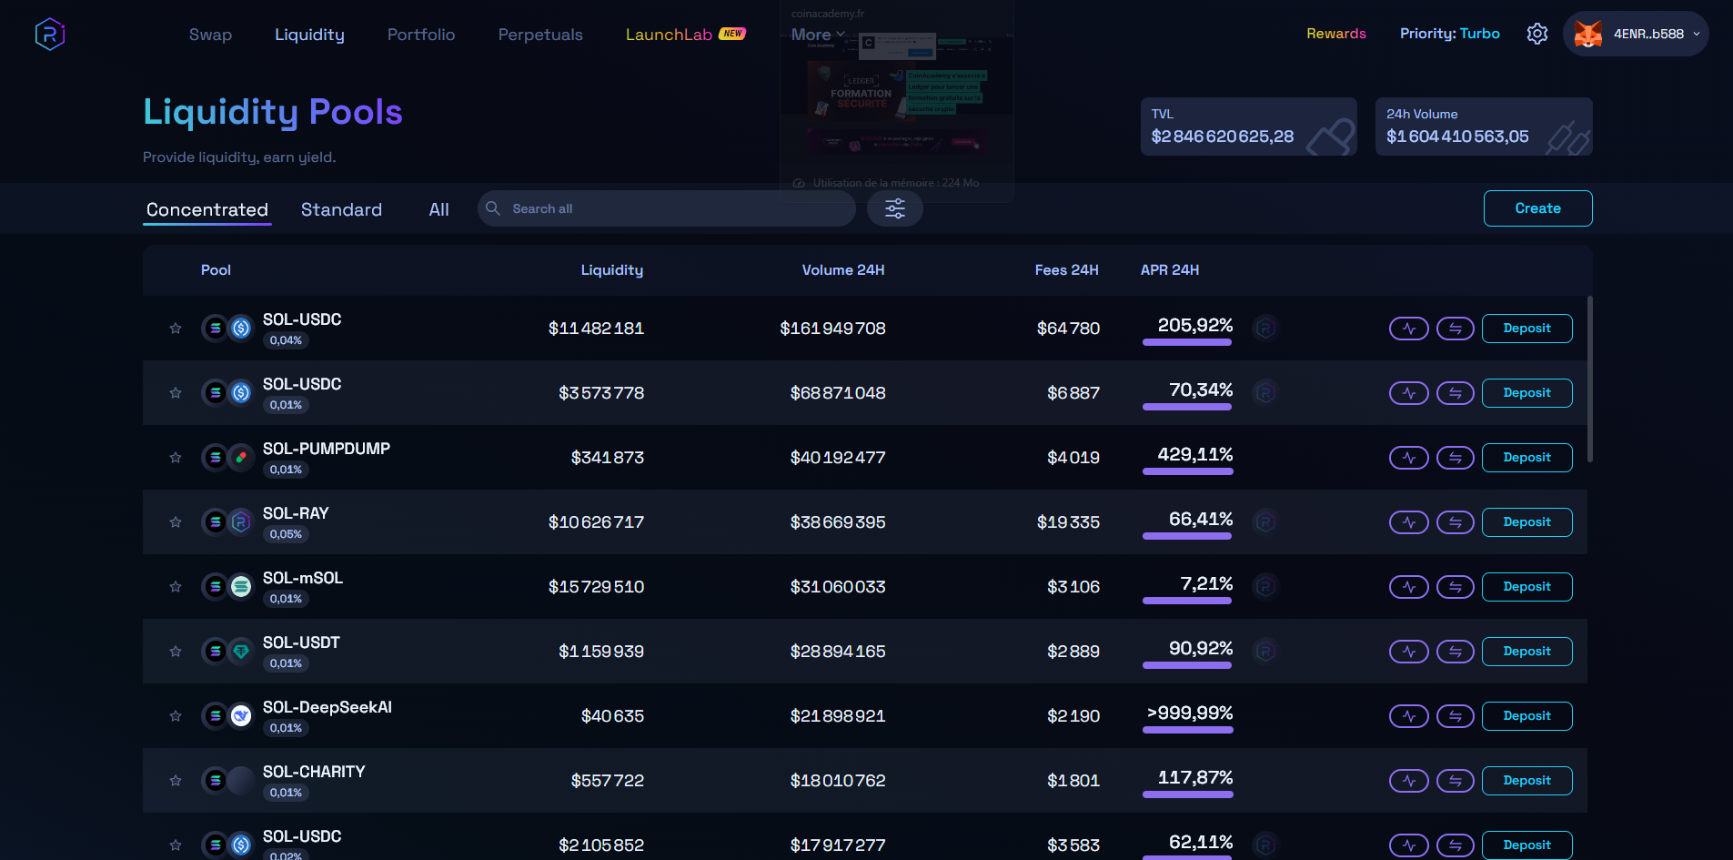This screenshot has height=860, width=1733.
Task: Click the TVL stat card
Action: click(1248, 126)
